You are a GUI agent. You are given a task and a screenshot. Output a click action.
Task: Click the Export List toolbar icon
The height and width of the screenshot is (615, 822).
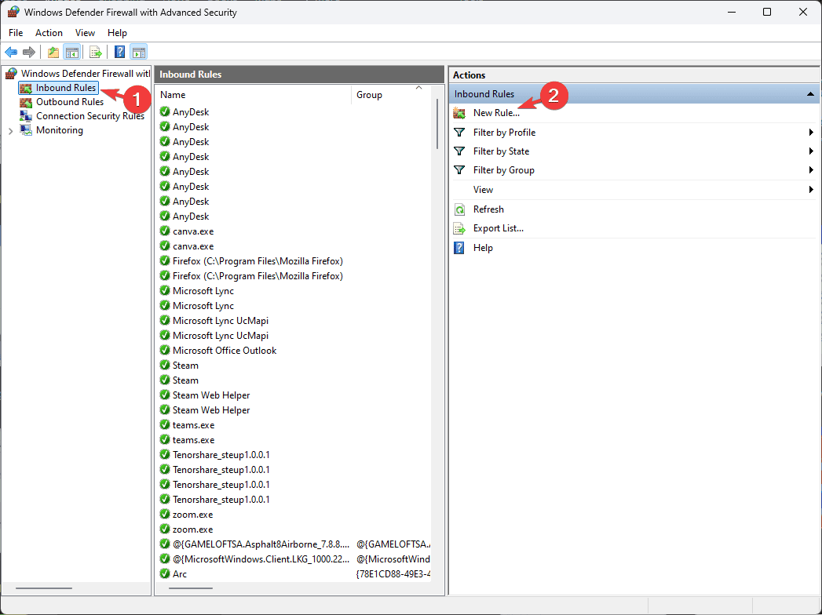[96, 52]
